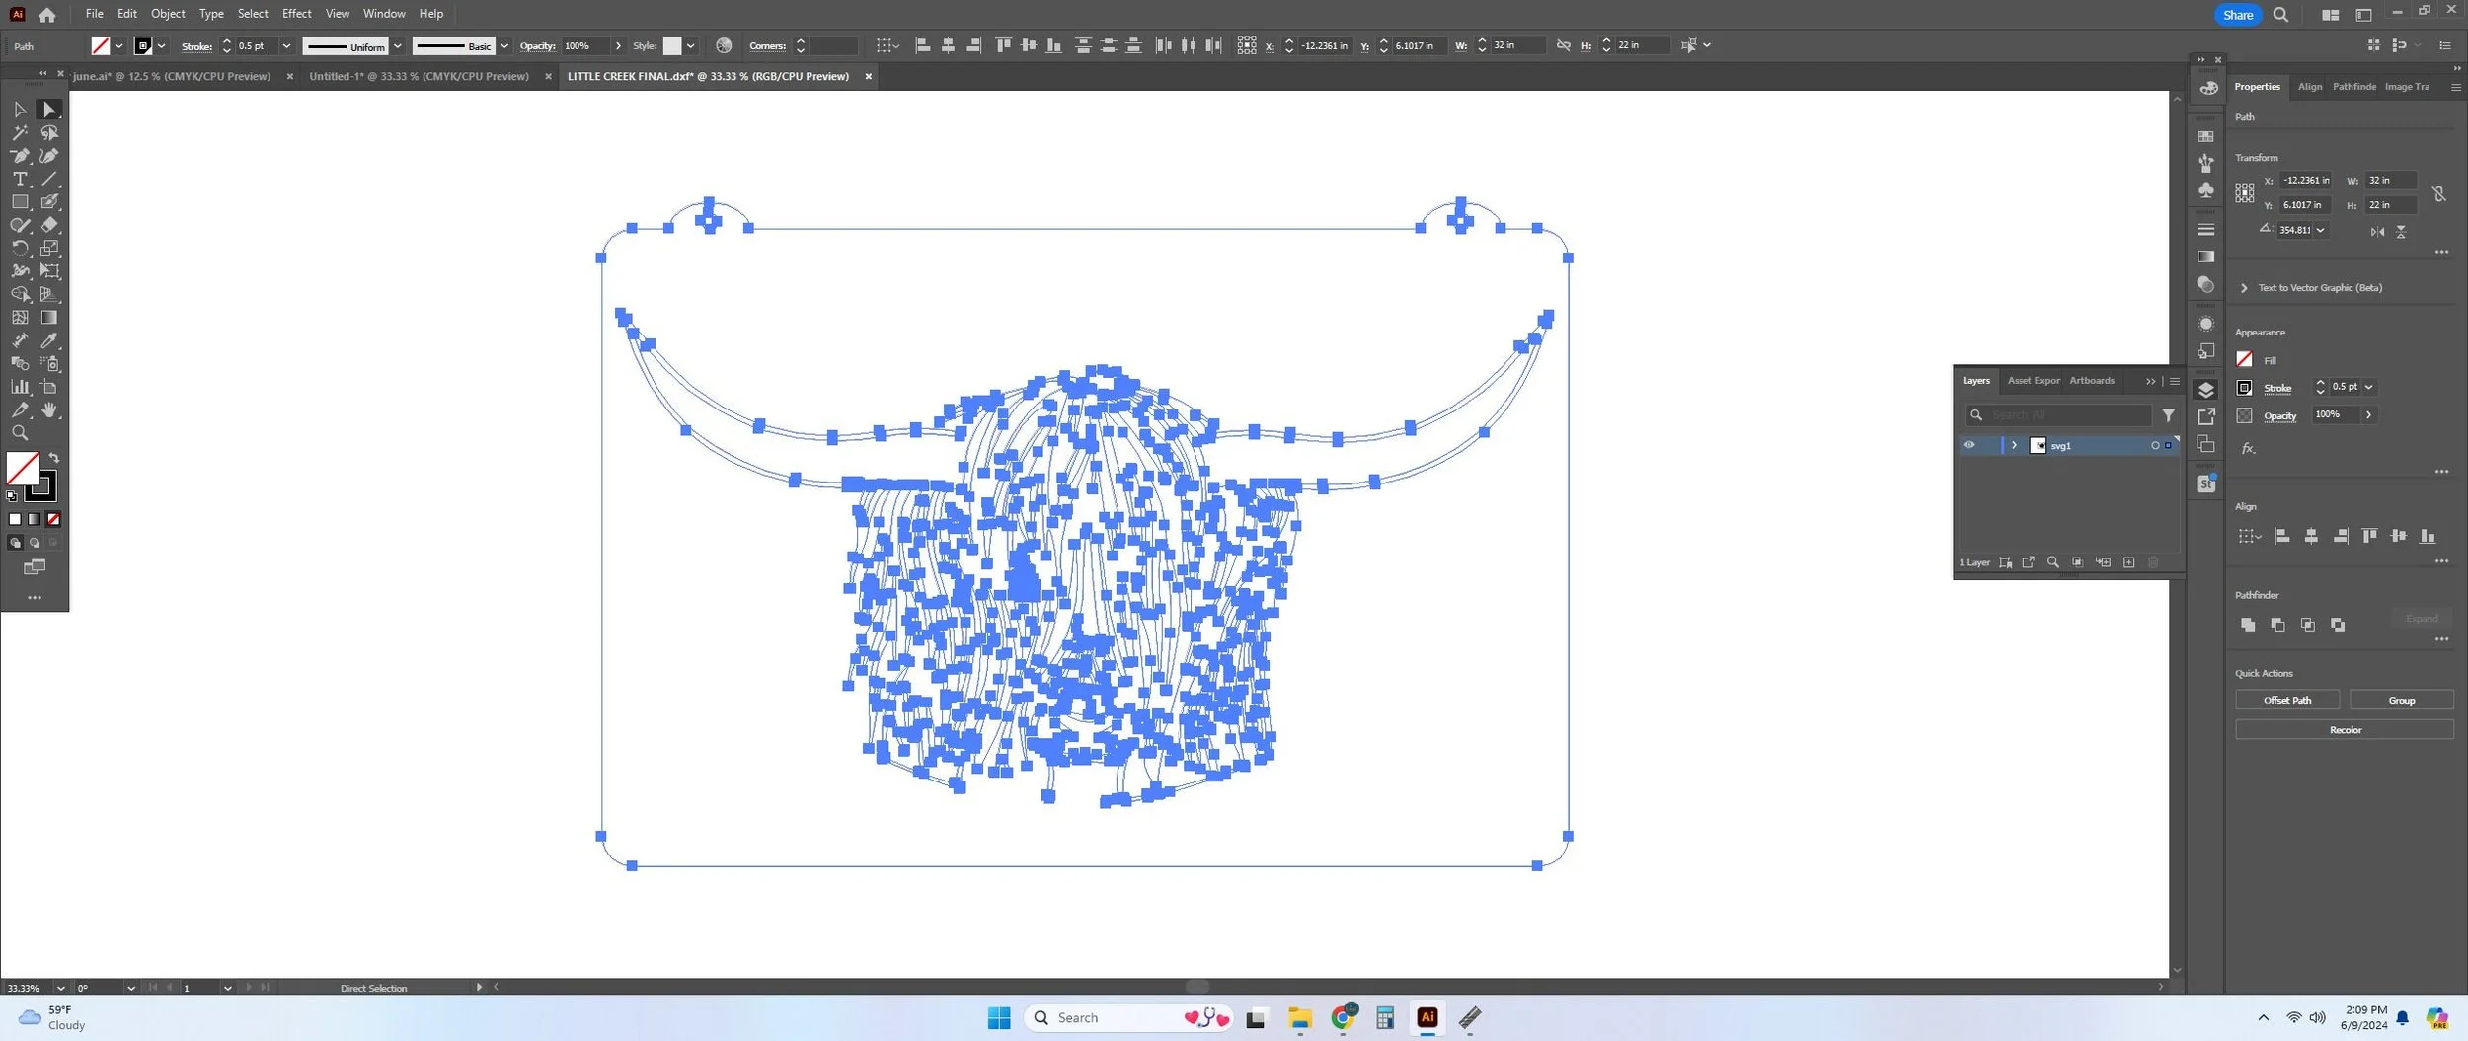Select the Eyedropper tool

pos(49,340)
